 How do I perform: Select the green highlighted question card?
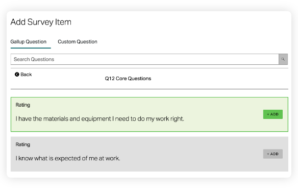150,114
